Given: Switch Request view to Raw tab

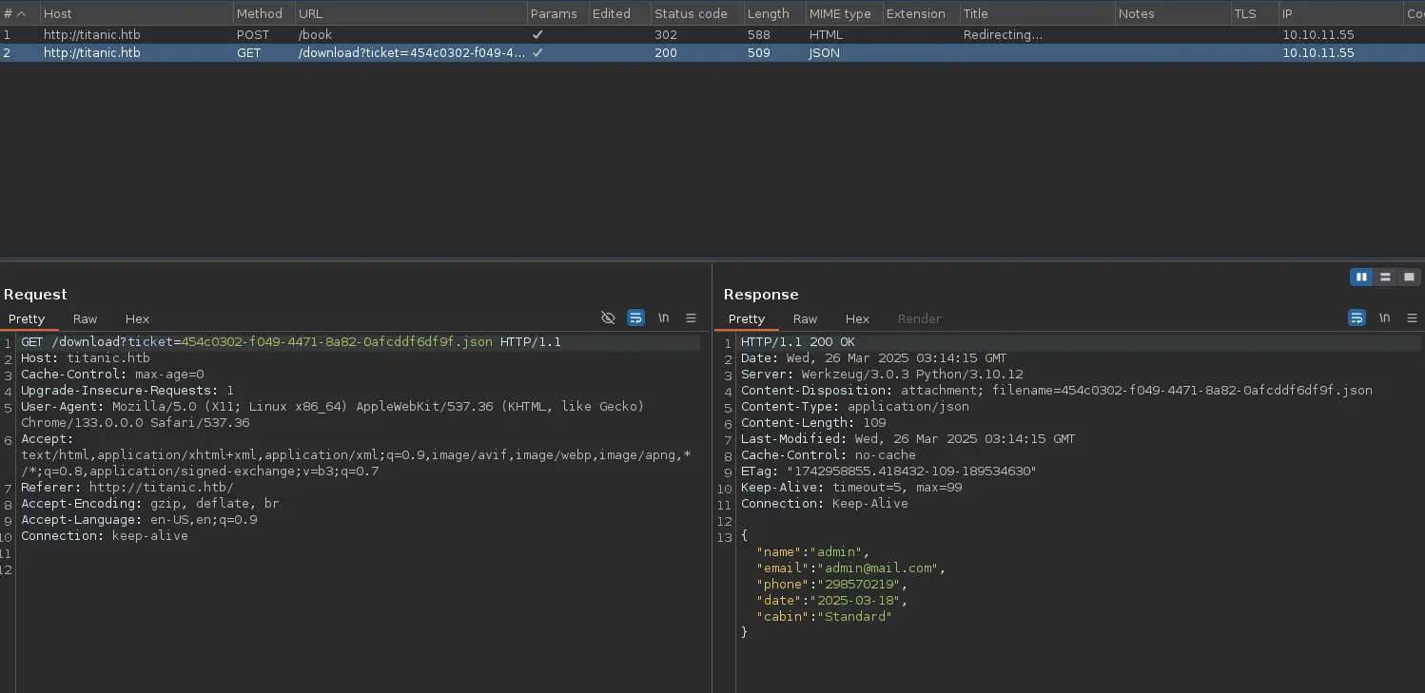Looking at the screenshot, I should [x=86, y=319].
